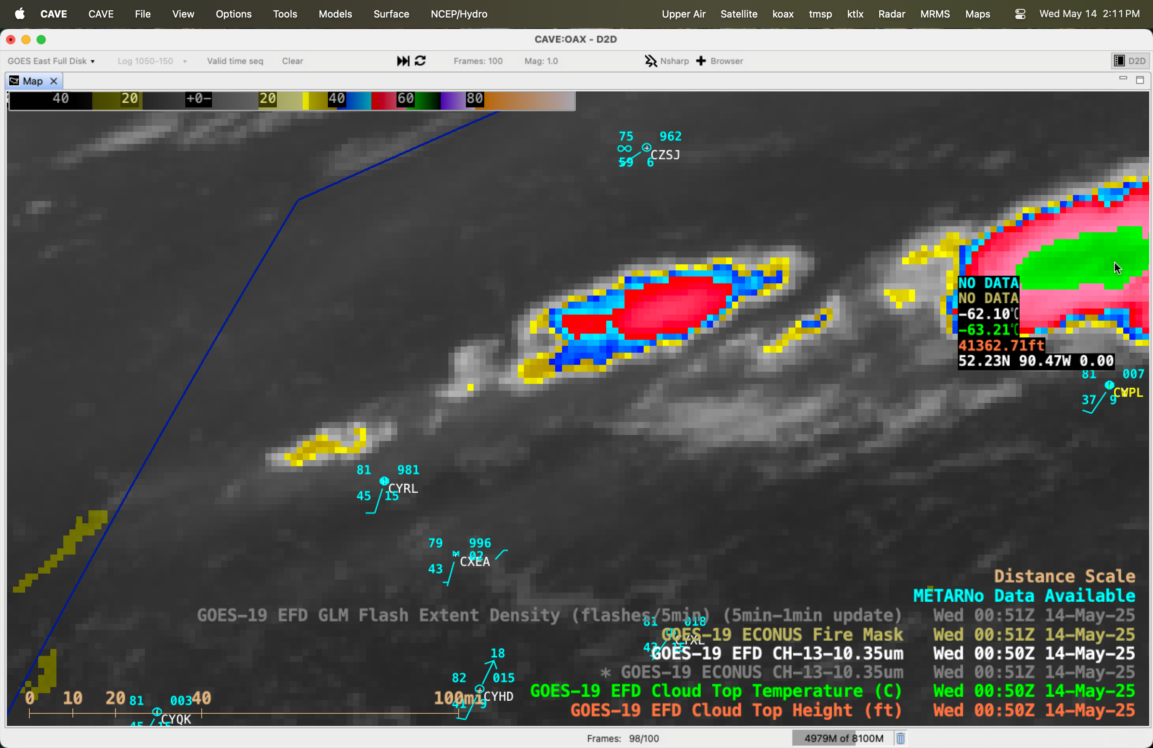Open the Nsharp sounding tool

coord(666,61)
